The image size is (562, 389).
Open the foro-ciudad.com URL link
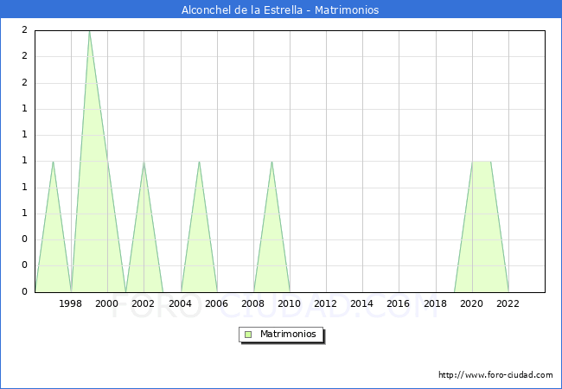pos(495,375)
